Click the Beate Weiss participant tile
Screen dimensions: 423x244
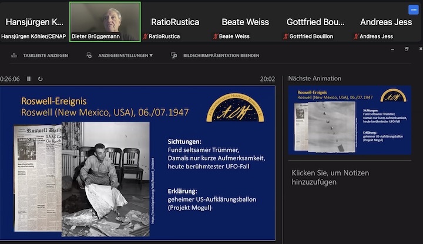click(246, 22)
